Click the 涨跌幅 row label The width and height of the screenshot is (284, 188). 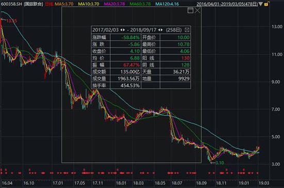[x=99, y=38]
